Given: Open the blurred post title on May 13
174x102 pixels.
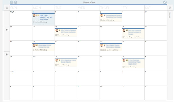Looking at the screenshot, I should pyautogui.click(x=68, y=31).
